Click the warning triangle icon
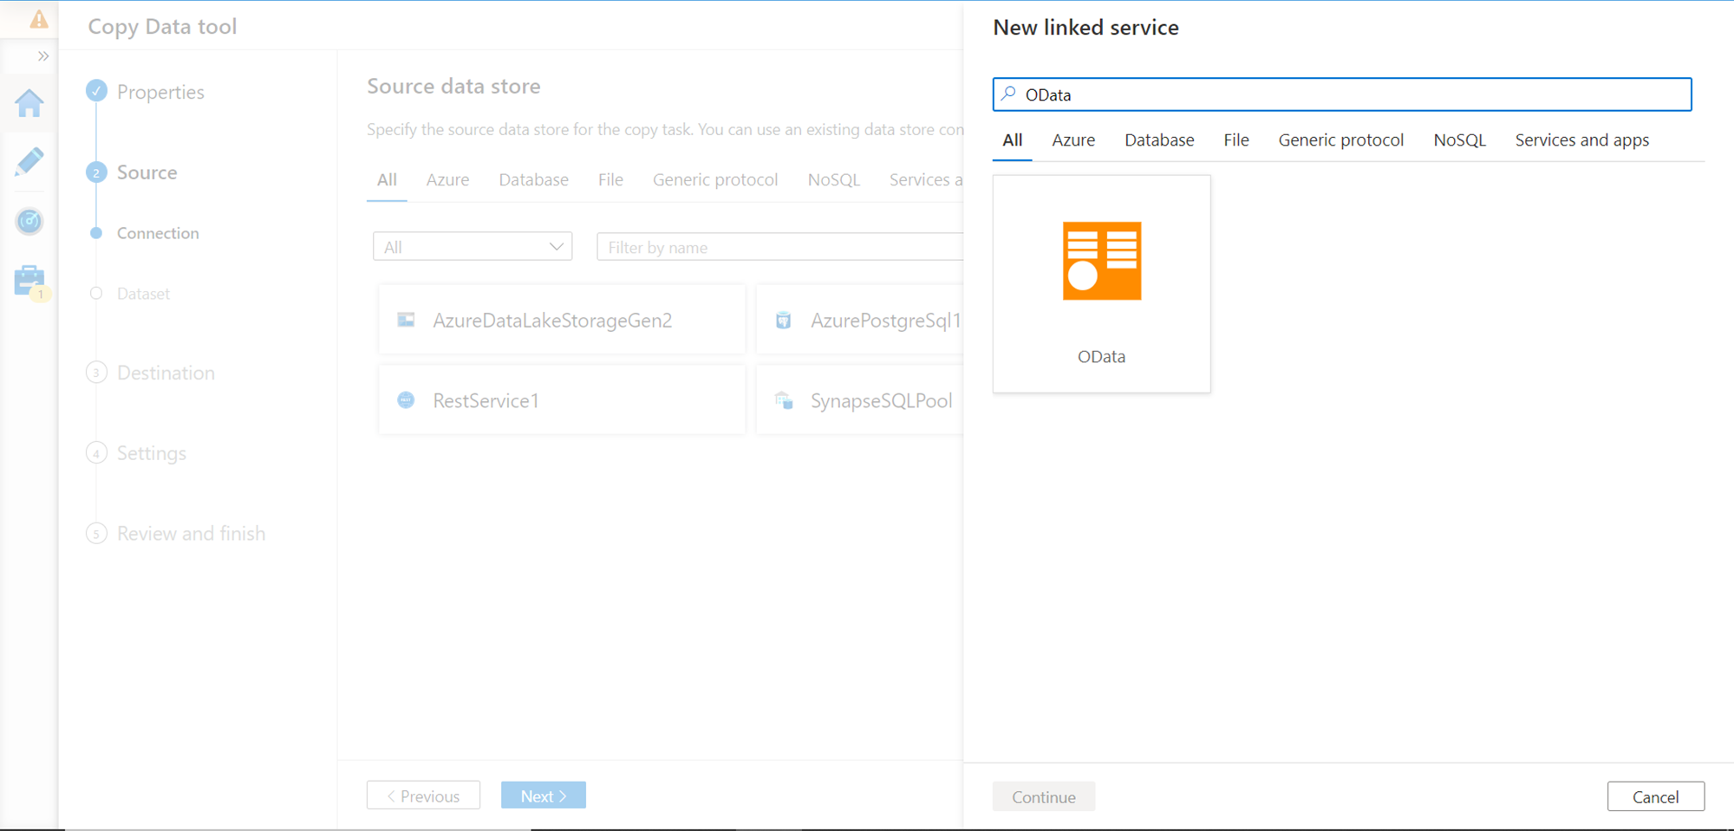Image resolution: width=1734 pixels, height=831 pixels. [x=39, y=19]
